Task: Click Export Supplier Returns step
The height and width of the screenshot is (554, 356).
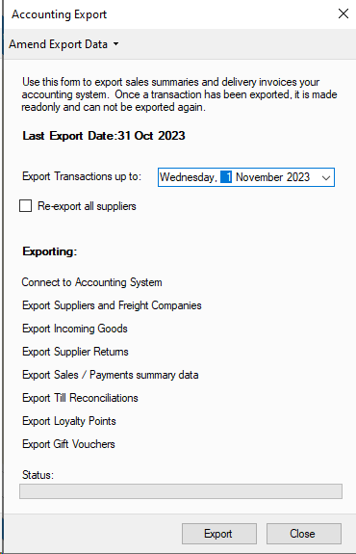Action: 75,352
